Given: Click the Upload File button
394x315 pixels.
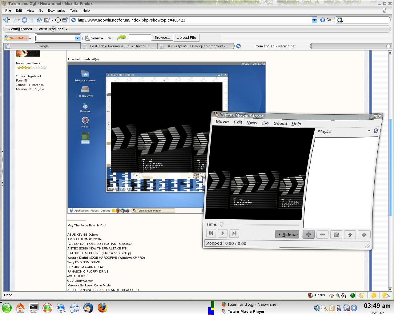Looking at the screenshot, I should (x=186, y=38).
